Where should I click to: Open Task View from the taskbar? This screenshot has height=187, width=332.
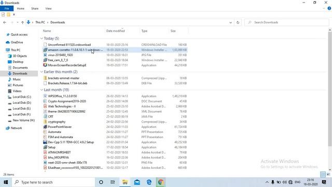[113, 182]
